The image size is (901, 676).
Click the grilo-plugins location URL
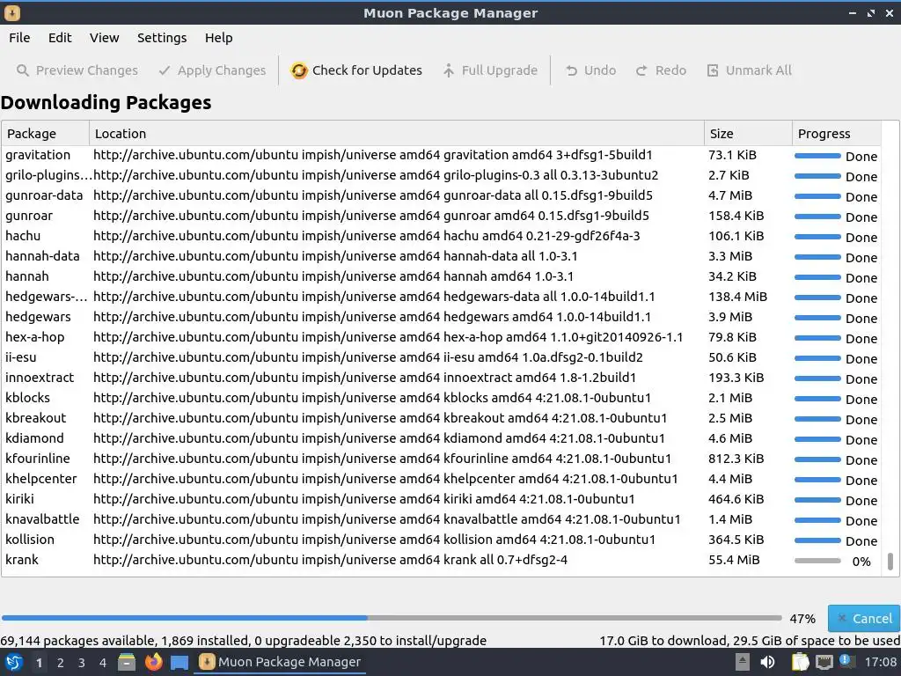(x=375, y=175)
